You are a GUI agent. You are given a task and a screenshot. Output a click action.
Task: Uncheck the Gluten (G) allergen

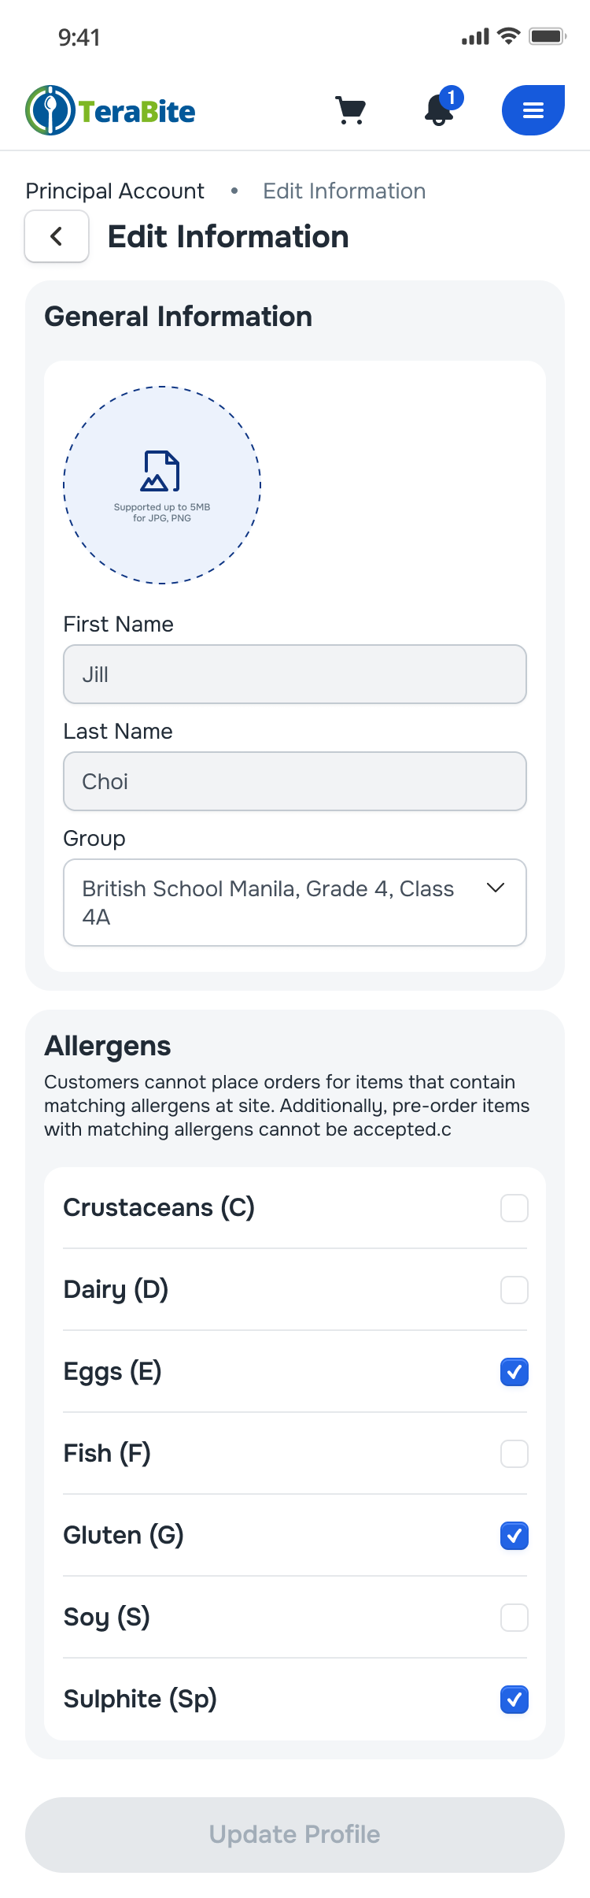[514, 1536]
